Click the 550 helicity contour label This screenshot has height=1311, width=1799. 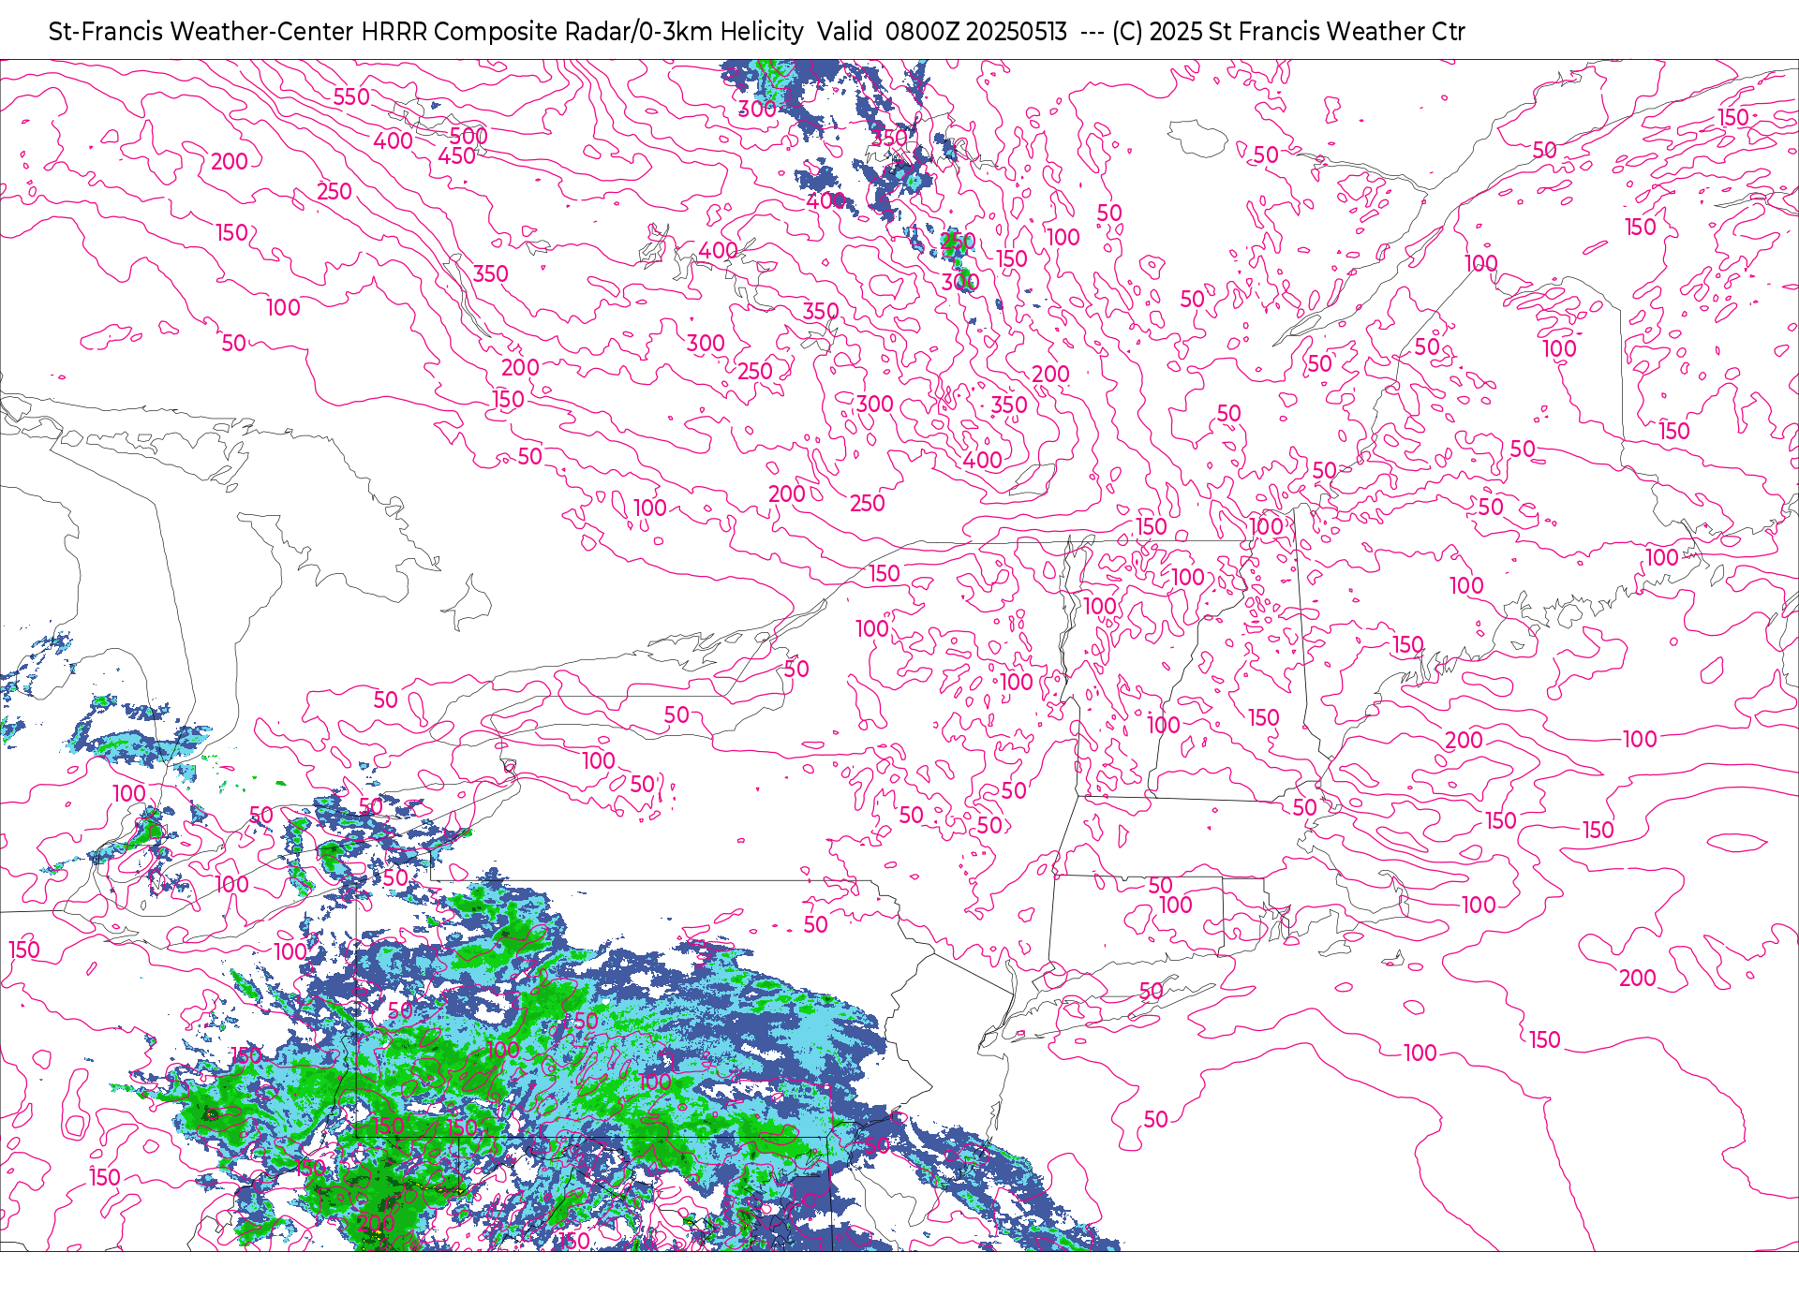click(351, 96)
